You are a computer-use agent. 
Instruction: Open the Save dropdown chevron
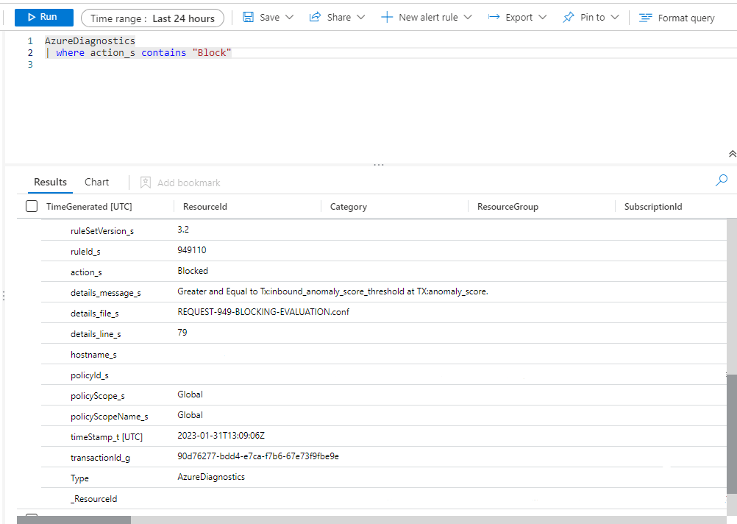pos(289,17)
